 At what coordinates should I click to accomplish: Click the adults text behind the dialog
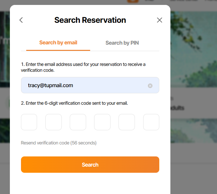tap(177, 108)
